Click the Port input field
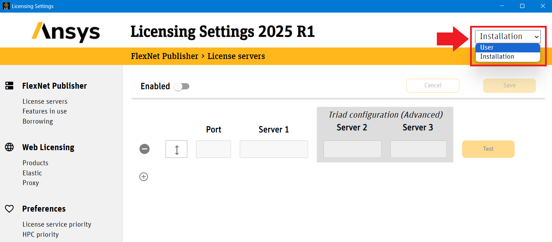Image resolution: width=552 pixels, height=242 pixels. click(214, 149)
